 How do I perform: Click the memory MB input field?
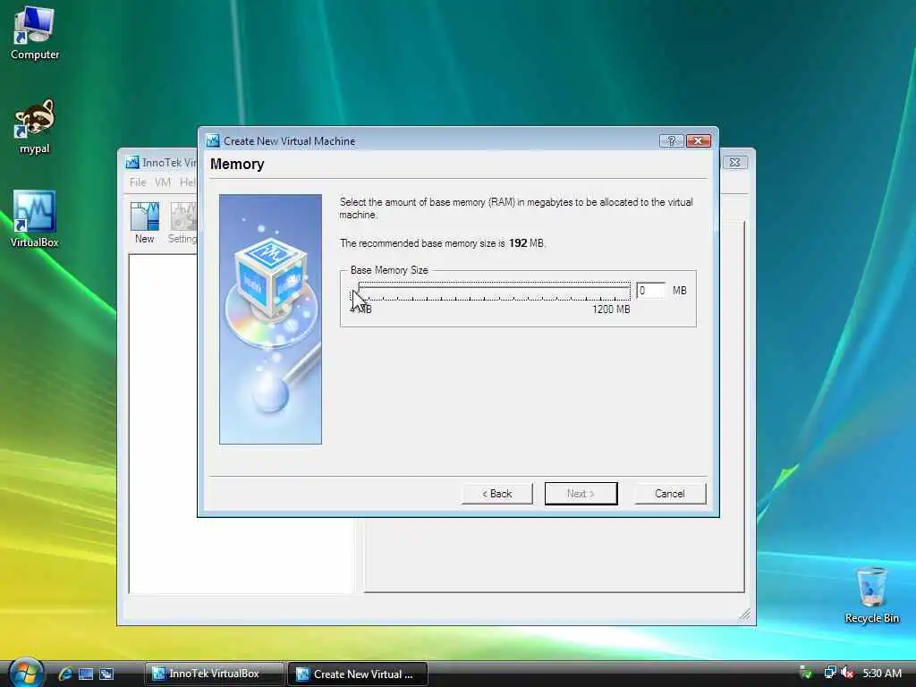(651, 291)
